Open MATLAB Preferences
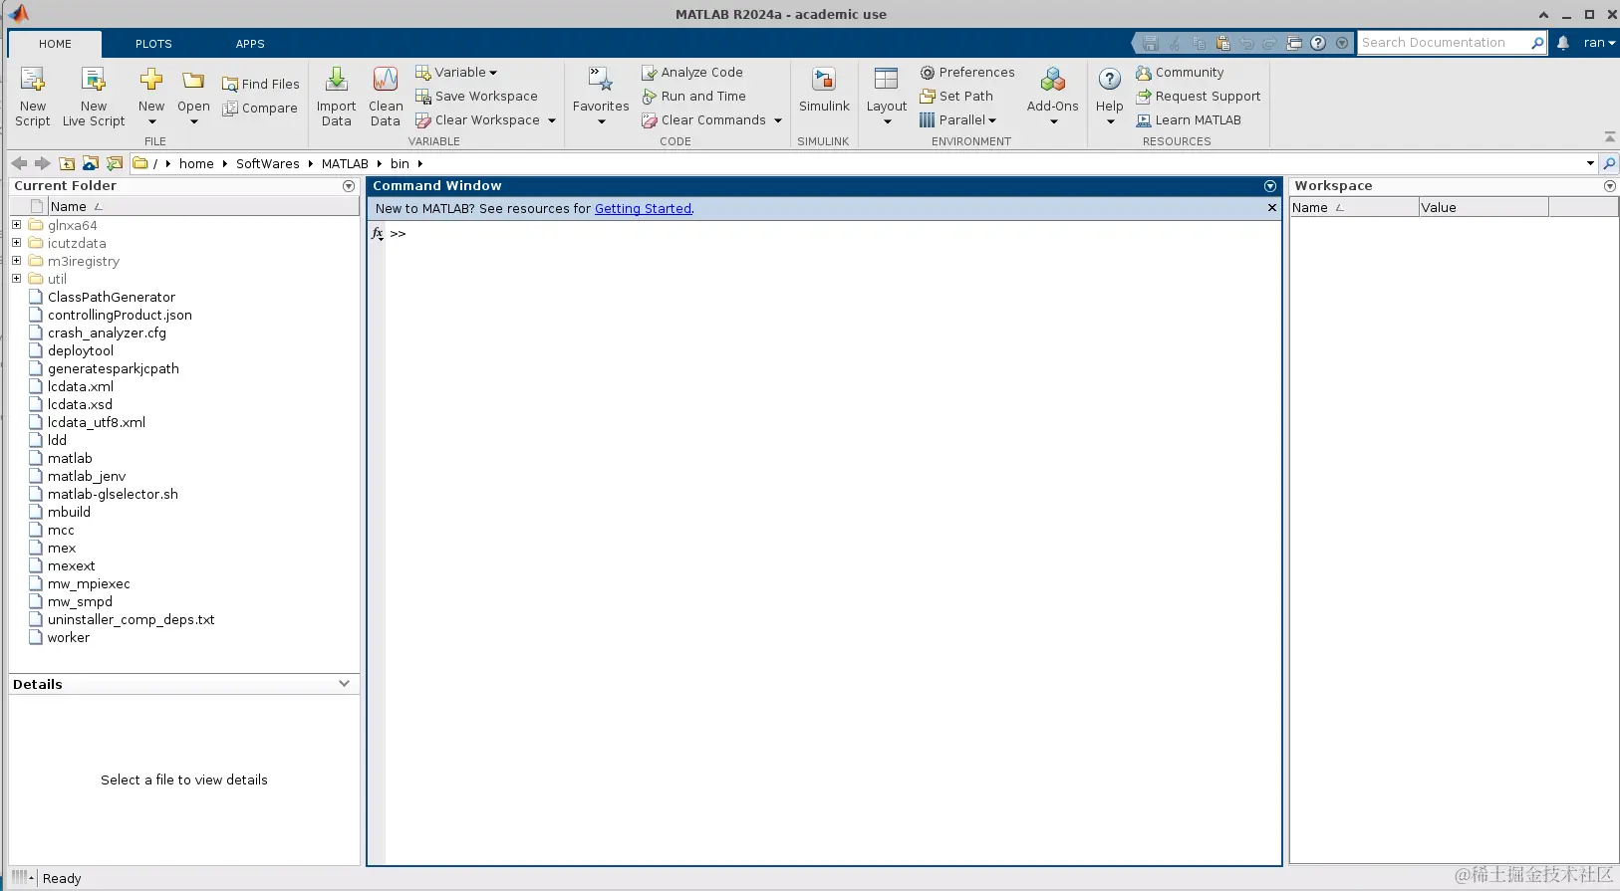This screenshot has height=891, width=1620. [x=967, y=72]
